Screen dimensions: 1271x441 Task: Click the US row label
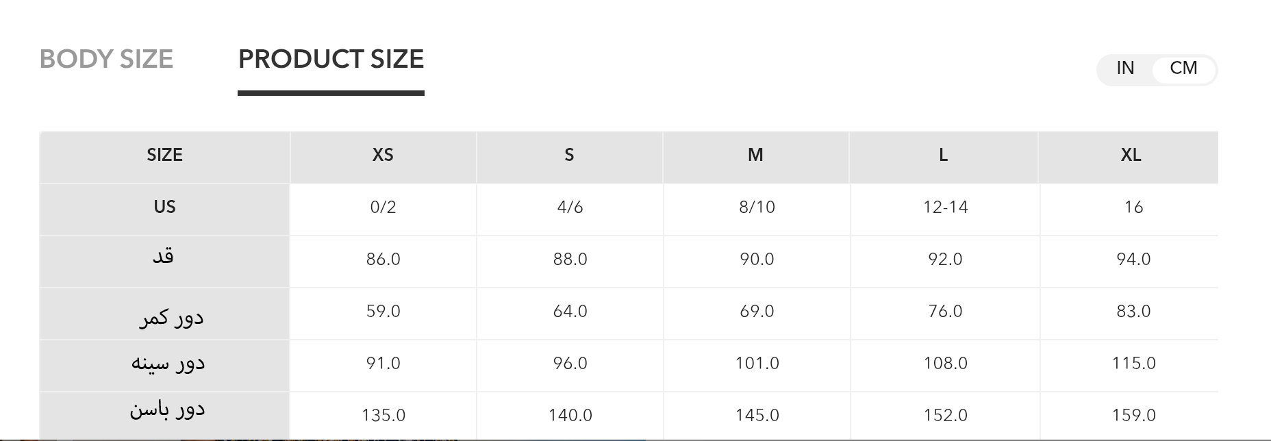[164, 207]
